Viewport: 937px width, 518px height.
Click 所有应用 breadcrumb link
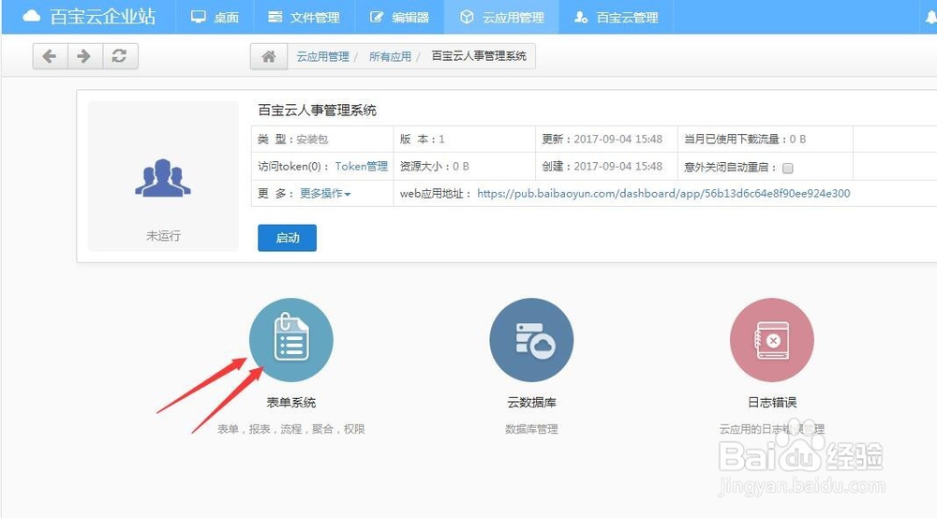(390, 57)
